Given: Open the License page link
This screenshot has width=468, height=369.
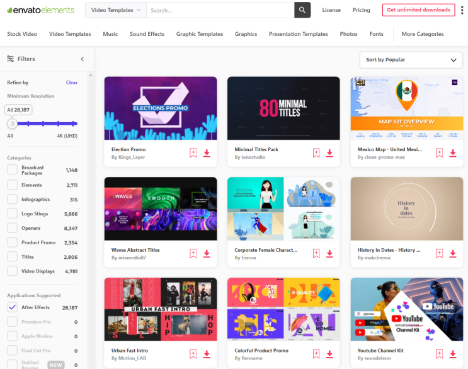Looking at the screenshot, I should tap(331, 10).
